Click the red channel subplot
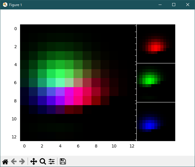Viewport: 195px width, 167px height. coord(156,44)
